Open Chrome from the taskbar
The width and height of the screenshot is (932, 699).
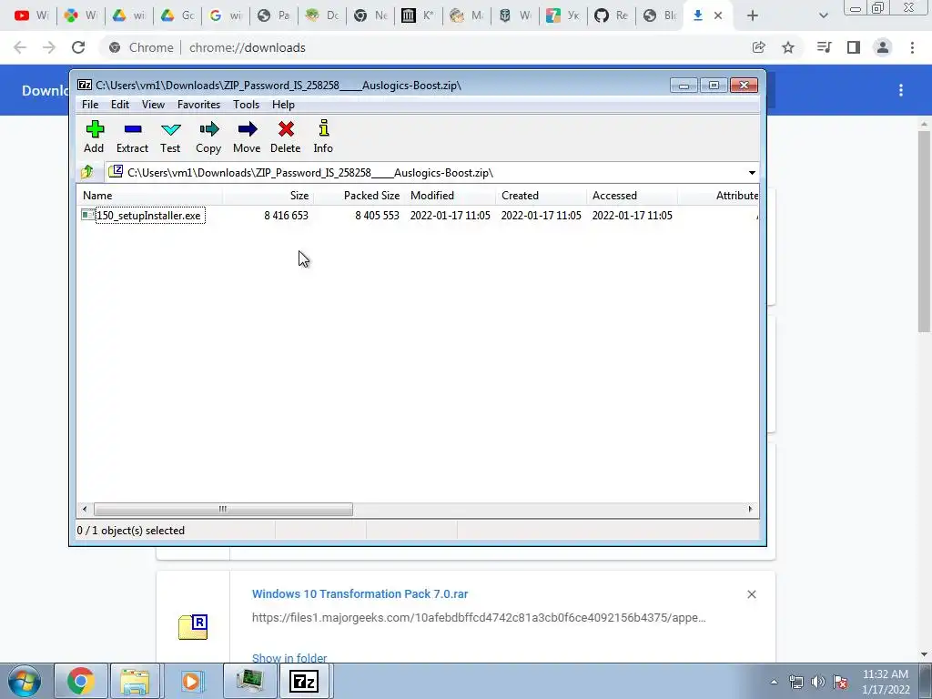click(x=81, y=681)
